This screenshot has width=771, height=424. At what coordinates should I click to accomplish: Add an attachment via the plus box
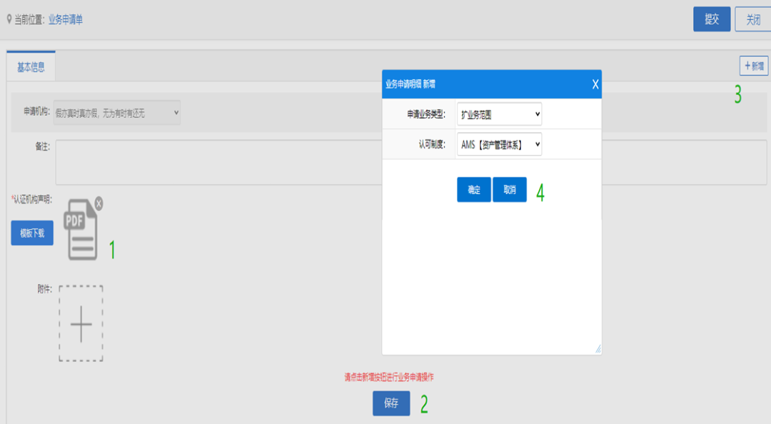click(x=81, y=323)
